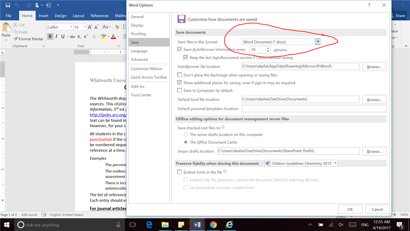Screen dimensions: 410x231
Task: Switch to the Layout tab
Action: point(78,16)
